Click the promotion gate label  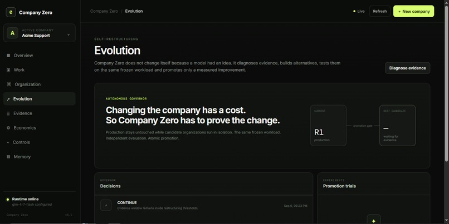(363, 126)
